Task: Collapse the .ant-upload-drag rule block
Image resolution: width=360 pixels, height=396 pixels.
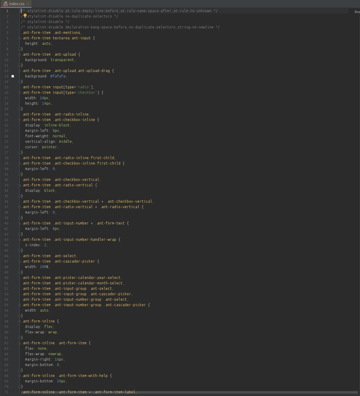Action: [x=20, y=71]
